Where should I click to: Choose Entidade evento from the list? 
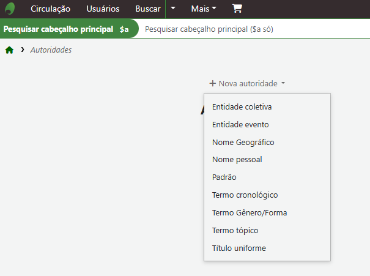240,124
